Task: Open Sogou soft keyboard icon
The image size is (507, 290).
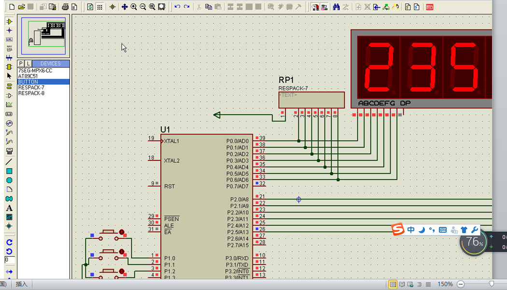Action: [x=443, y=230]
